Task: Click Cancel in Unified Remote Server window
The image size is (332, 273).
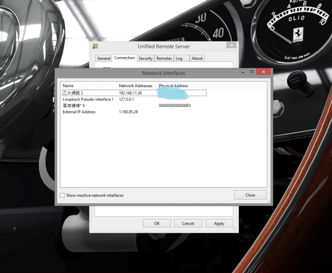Action: (x=188, y=223)
